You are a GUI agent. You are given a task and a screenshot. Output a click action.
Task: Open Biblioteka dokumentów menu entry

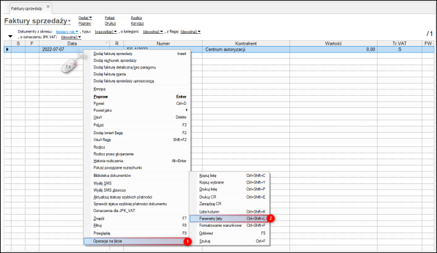point(137,176)
